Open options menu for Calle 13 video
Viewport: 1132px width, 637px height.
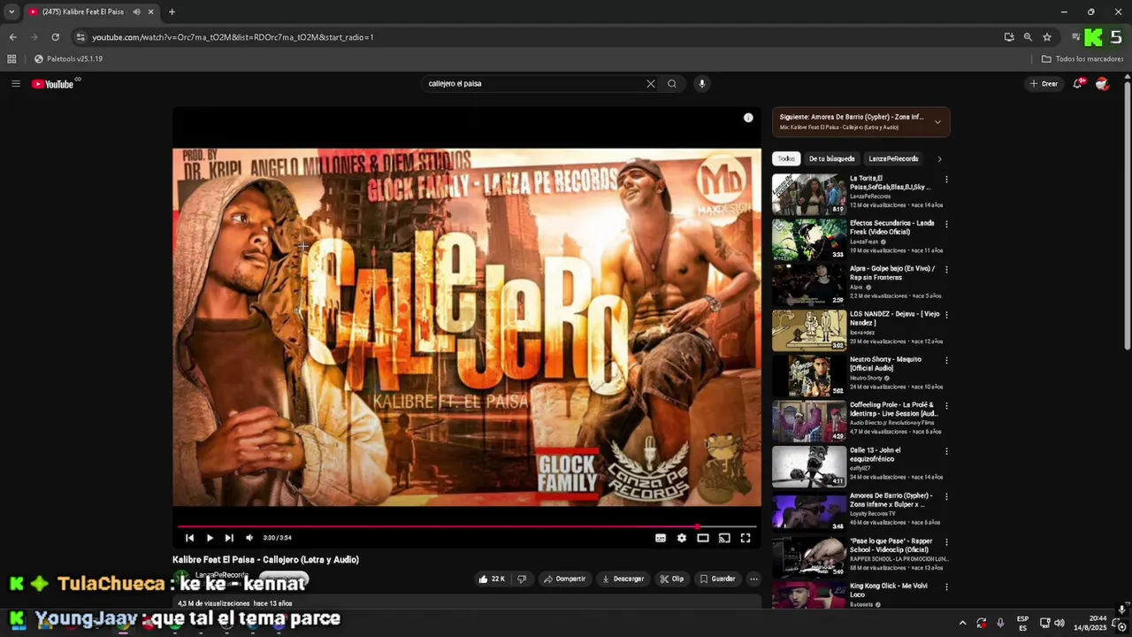[x=946, y=451]
